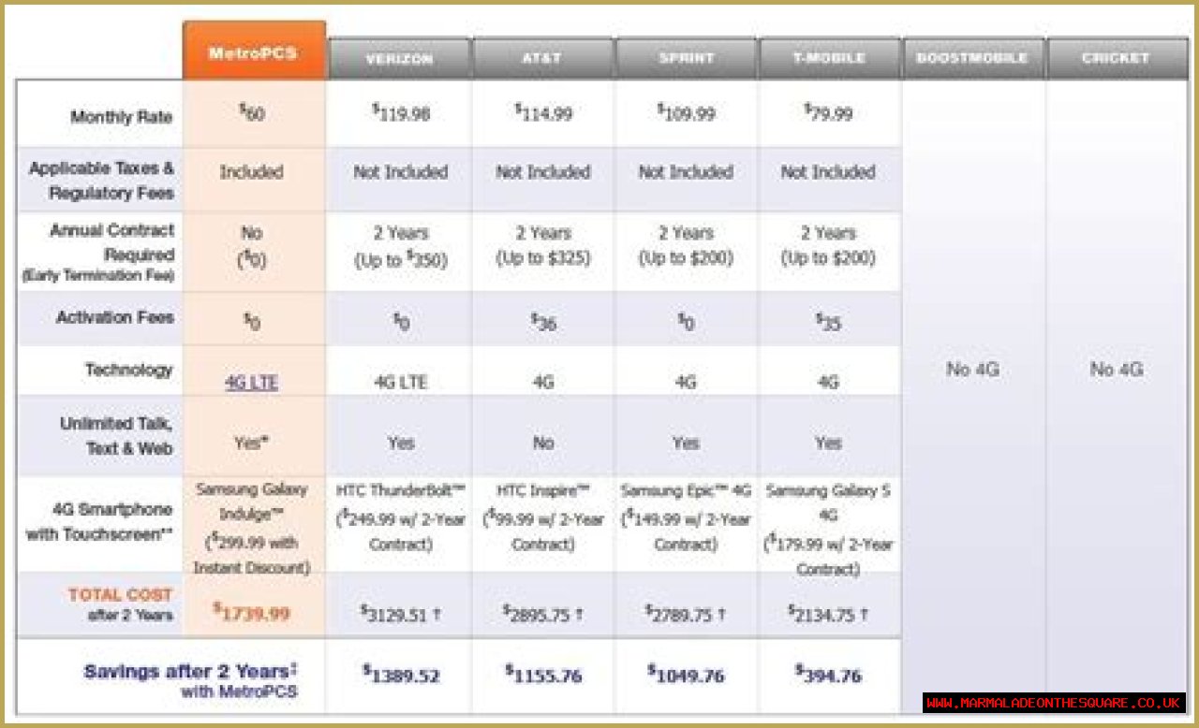
Task: Open the AT&T column header
Action: click(x=542, y=59)
